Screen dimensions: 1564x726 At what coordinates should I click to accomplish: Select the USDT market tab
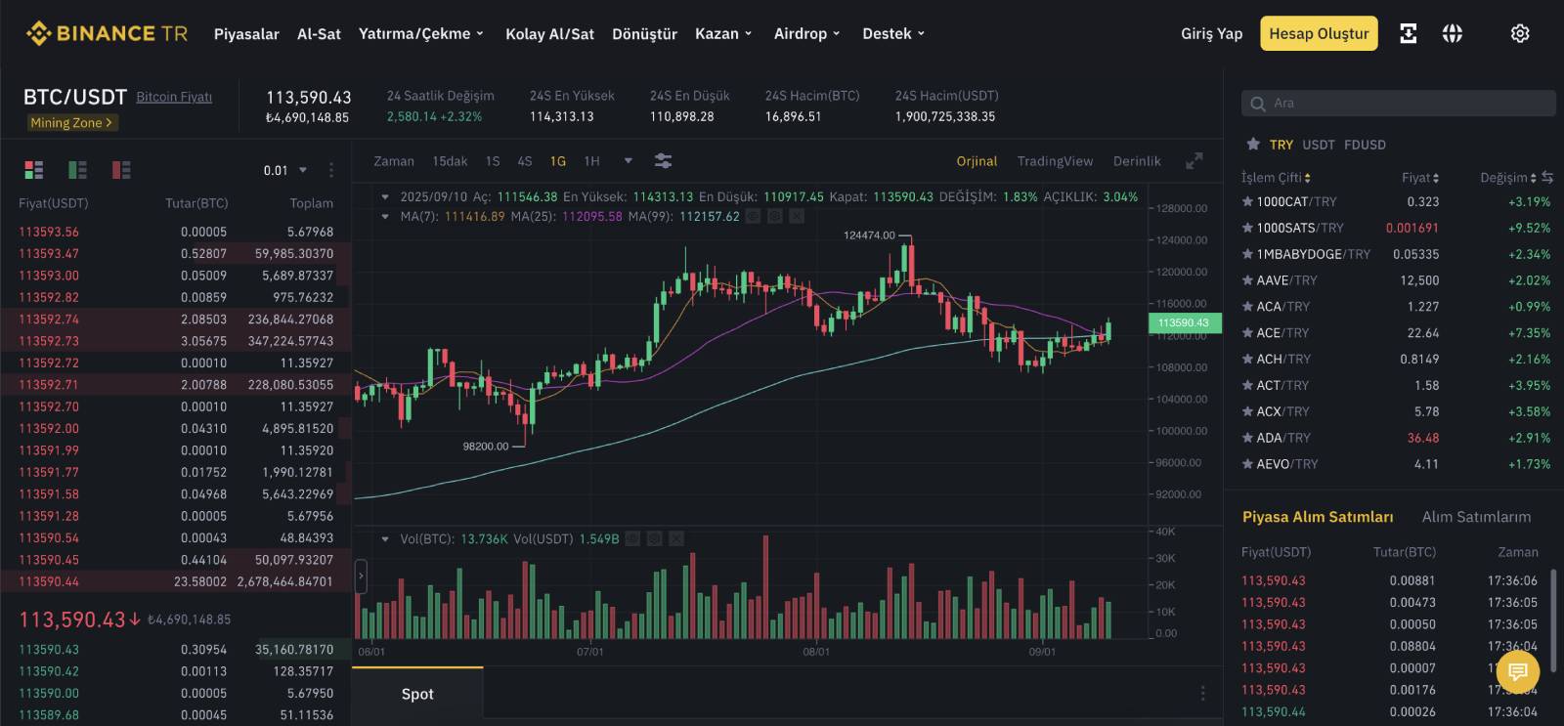click(x=1319, y=145)
